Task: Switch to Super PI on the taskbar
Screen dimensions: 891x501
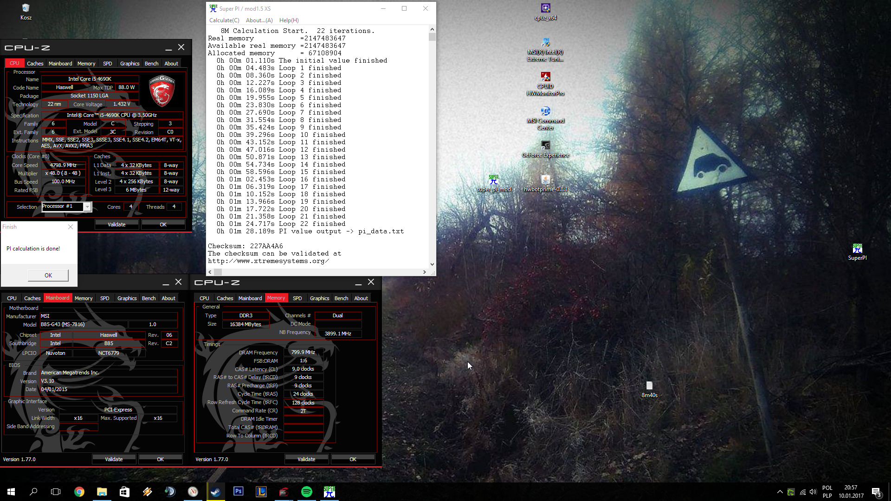Action: 329,492
